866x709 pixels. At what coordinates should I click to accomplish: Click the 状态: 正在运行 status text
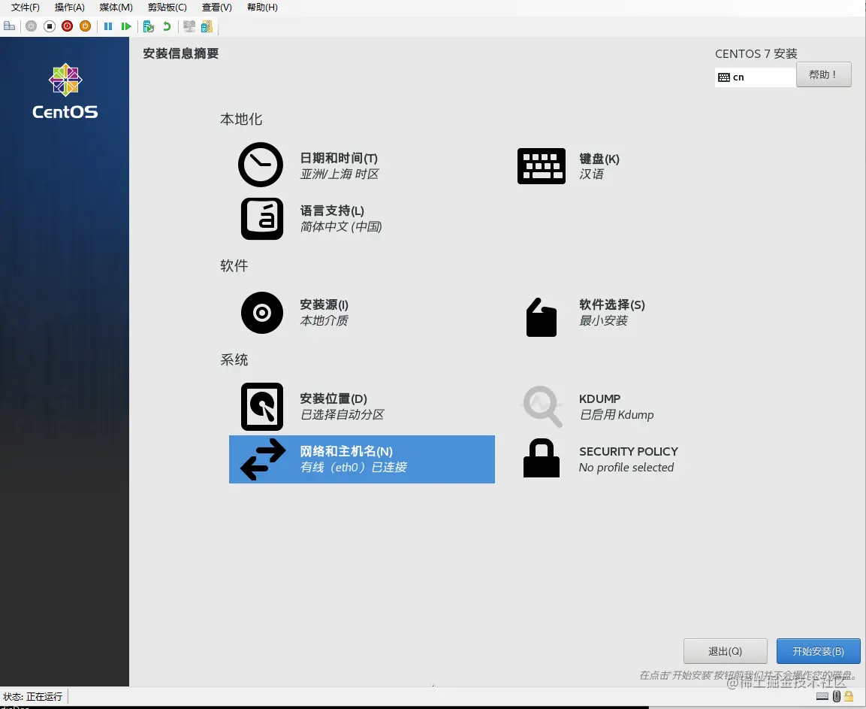pos(32,696)
